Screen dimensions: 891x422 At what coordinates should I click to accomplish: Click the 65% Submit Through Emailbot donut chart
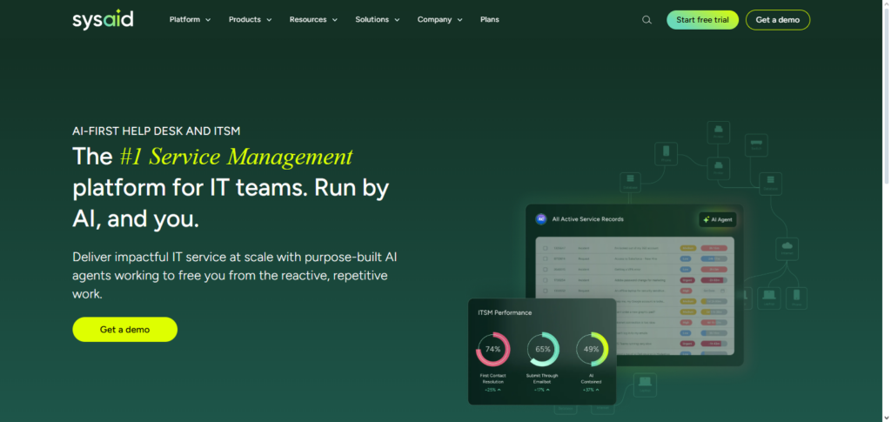pos(543,349)
